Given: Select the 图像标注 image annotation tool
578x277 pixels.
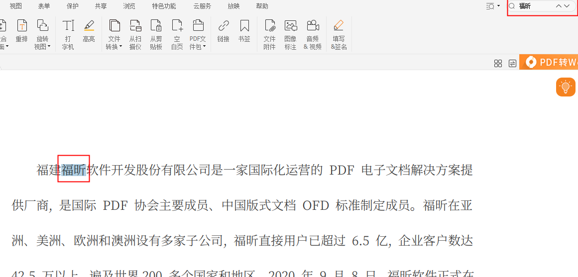Looking at the screenshot, I should 290,35.
